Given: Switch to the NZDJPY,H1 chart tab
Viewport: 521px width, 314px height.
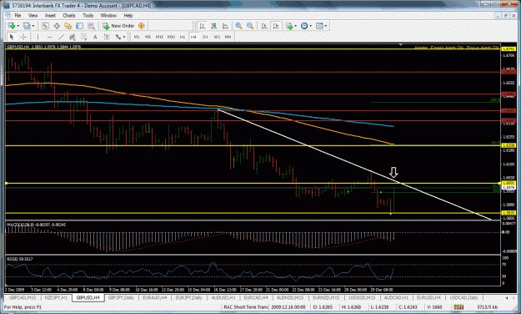Looking at the screenshot, I should (x=56, y=297).
